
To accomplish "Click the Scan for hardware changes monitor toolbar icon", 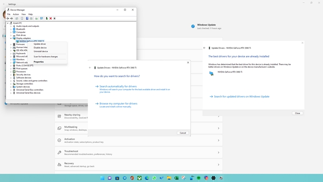I will (x=42, y=18).
